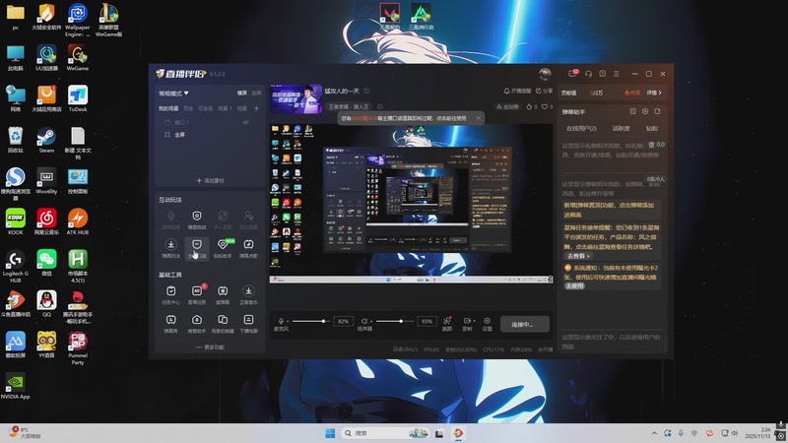This screenshot has width=788, height=443.
Task: Open 设置 settings gear beside 录制
Action: (487, 324)
